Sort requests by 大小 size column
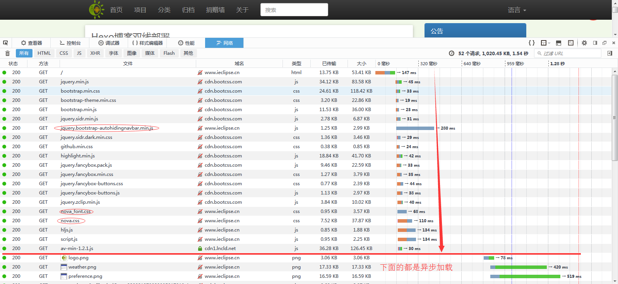 click(361, 63)
